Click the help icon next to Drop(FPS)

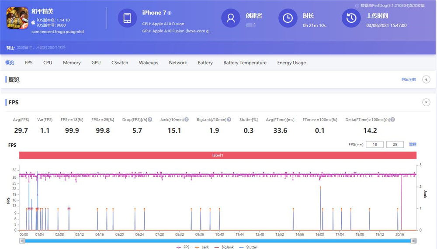click(150, 120)
